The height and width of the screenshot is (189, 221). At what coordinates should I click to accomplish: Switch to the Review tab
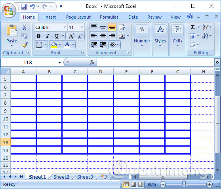[x=154, y=17]
